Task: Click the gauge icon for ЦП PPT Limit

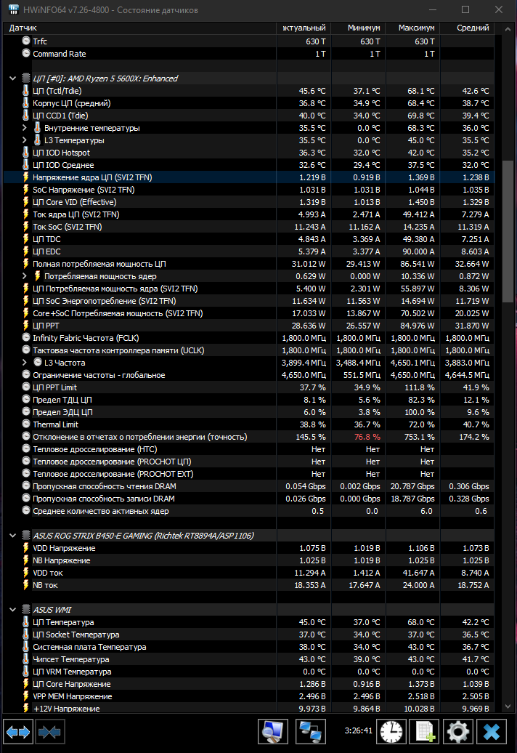Action: point(26,387)
